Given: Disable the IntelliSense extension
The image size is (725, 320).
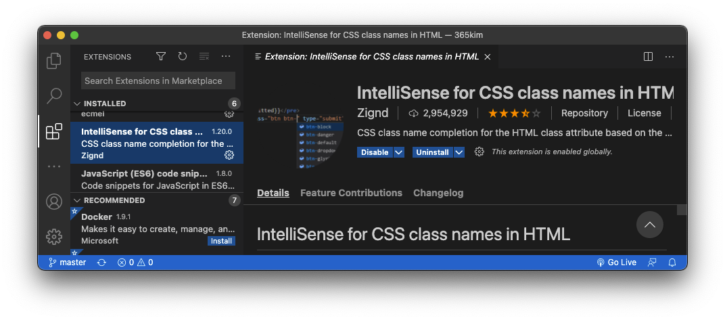Looking at the screenshot, I should pyautogui.click(x=375, y=152).
